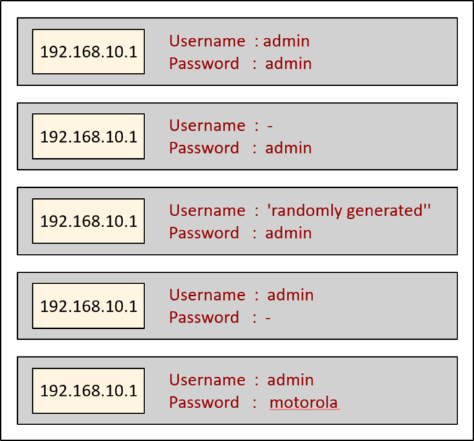Click the underlined motorola password text
Screen dimensions: 474x441
click(x=303, y=402)
